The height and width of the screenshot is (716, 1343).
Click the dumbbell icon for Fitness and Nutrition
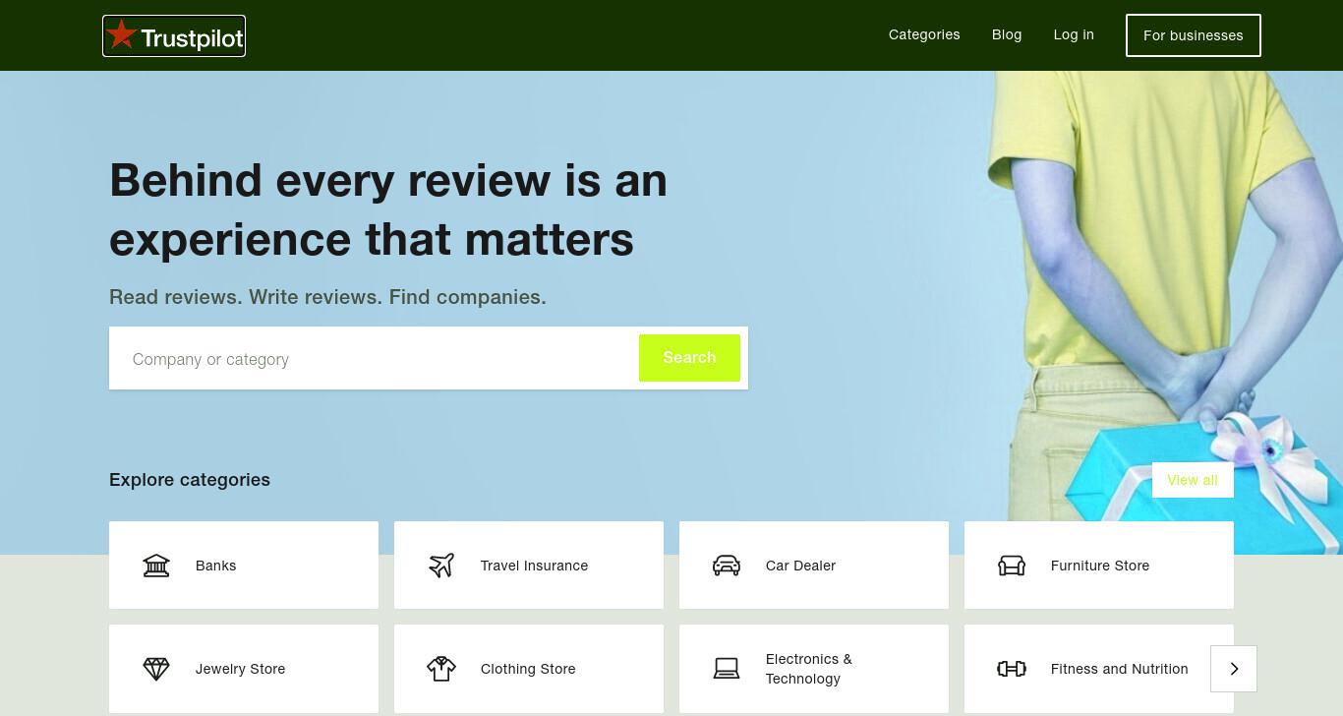pos(1012,669)
